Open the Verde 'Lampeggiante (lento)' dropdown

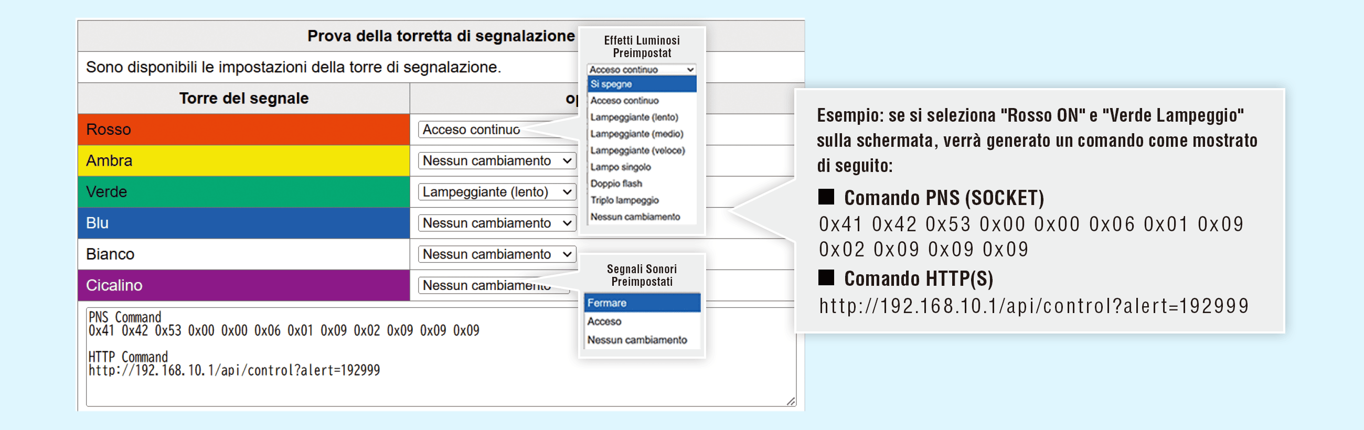pyautogui.click(x=497, y=192)
